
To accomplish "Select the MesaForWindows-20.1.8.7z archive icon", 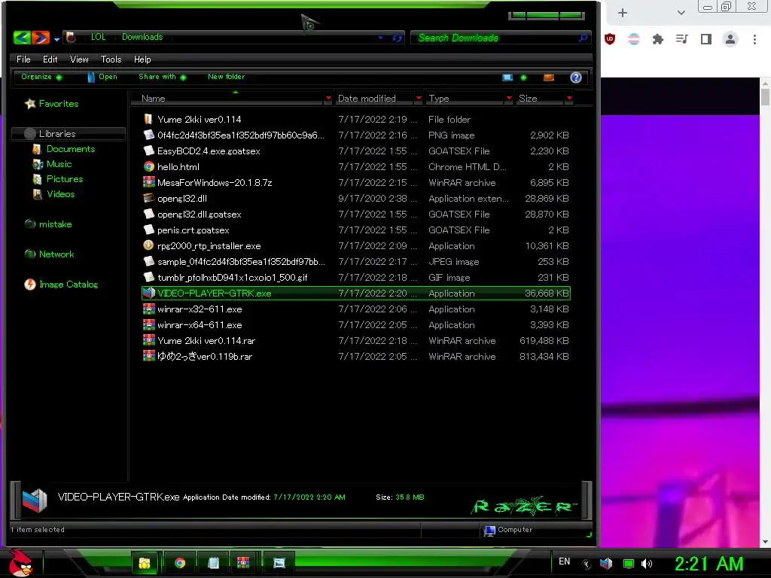I will (x=148, y=182).
